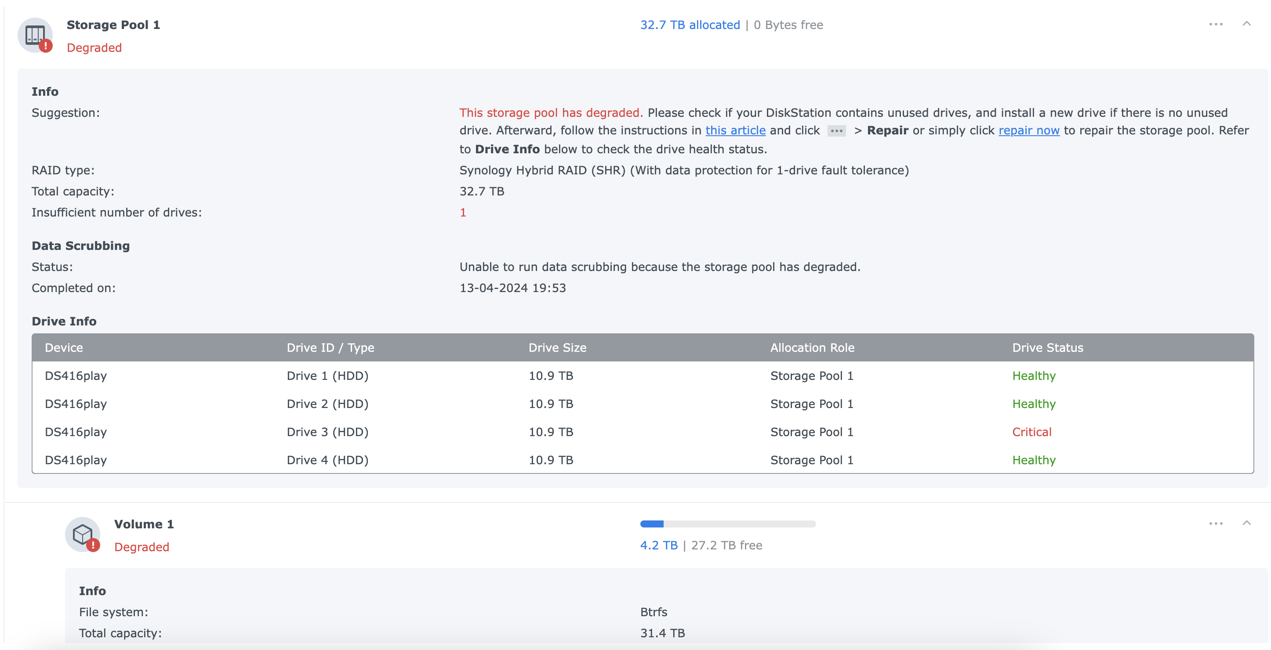Click the Critical status of Drive 3
Screen dimensions: 1271x650
coord(1031,432)
